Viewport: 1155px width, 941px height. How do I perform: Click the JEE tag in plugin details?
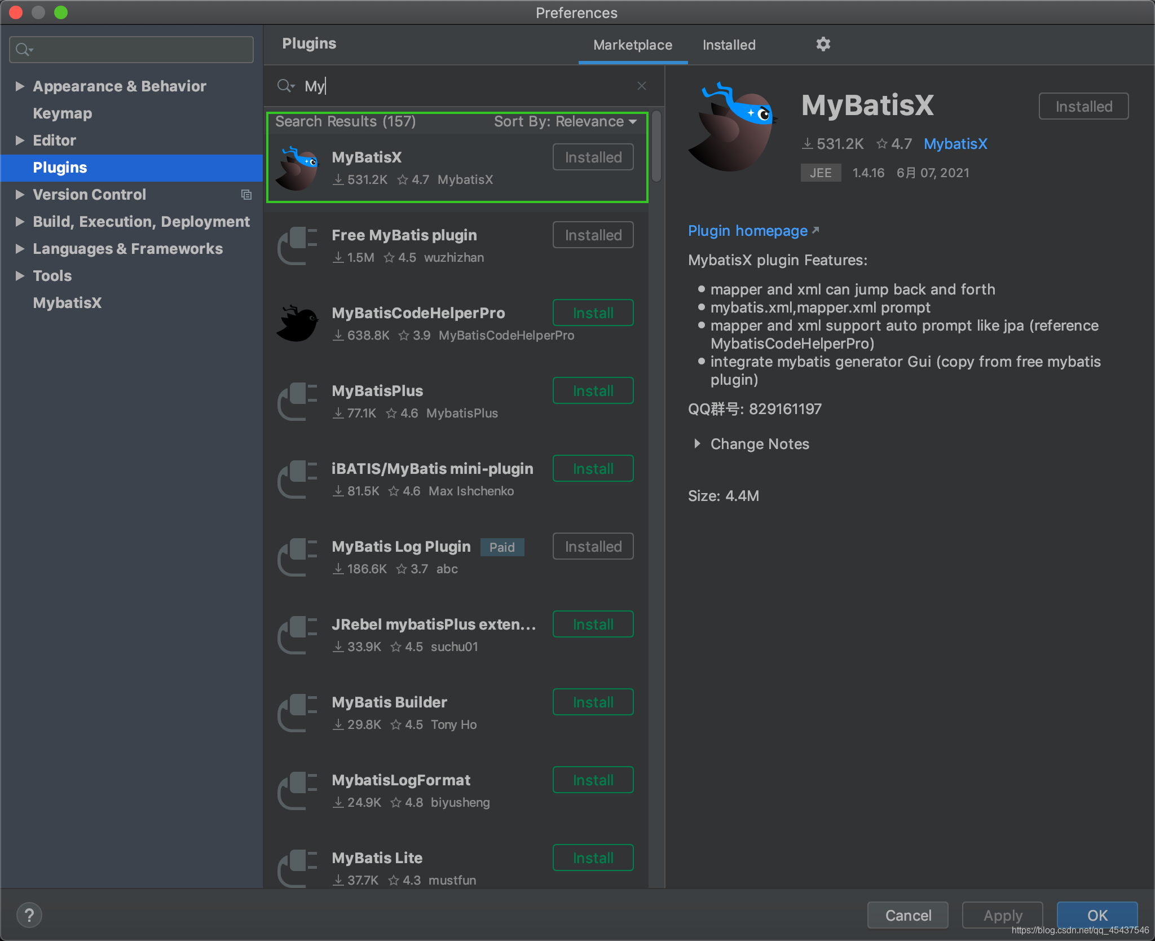click(821, 173)
